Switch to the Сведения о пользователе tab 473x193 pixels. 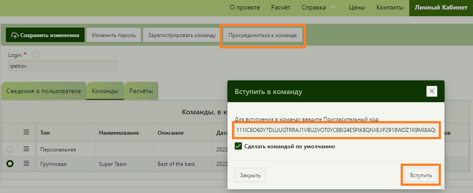click(44, 91)
